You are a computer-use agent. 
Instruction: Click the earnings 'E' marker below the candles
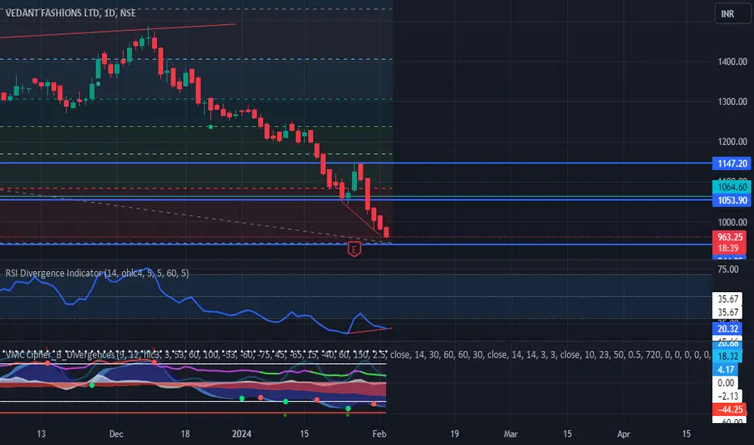(x=354, y=248)
